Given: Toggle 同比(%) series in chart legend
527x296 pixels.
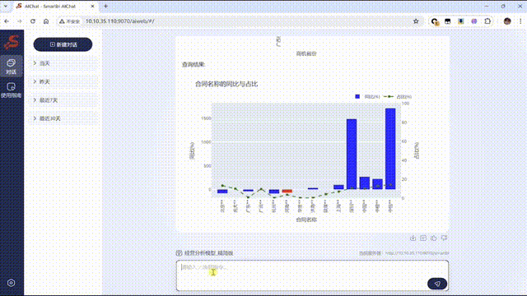Looking at the screenshot, I should click(367, 97).
